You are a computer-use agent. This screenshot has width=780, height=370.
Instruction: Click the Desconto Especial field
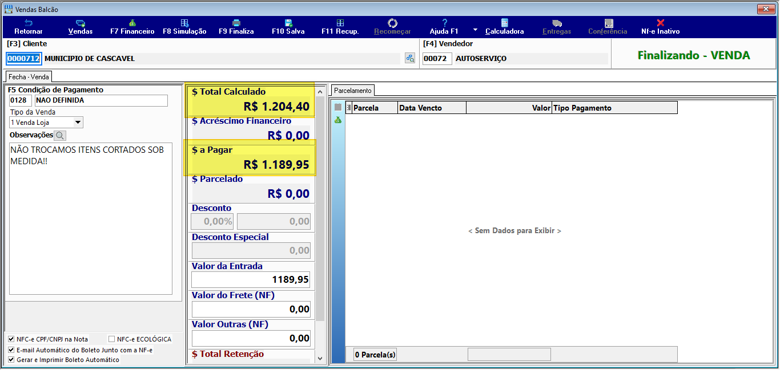(251, 250)
